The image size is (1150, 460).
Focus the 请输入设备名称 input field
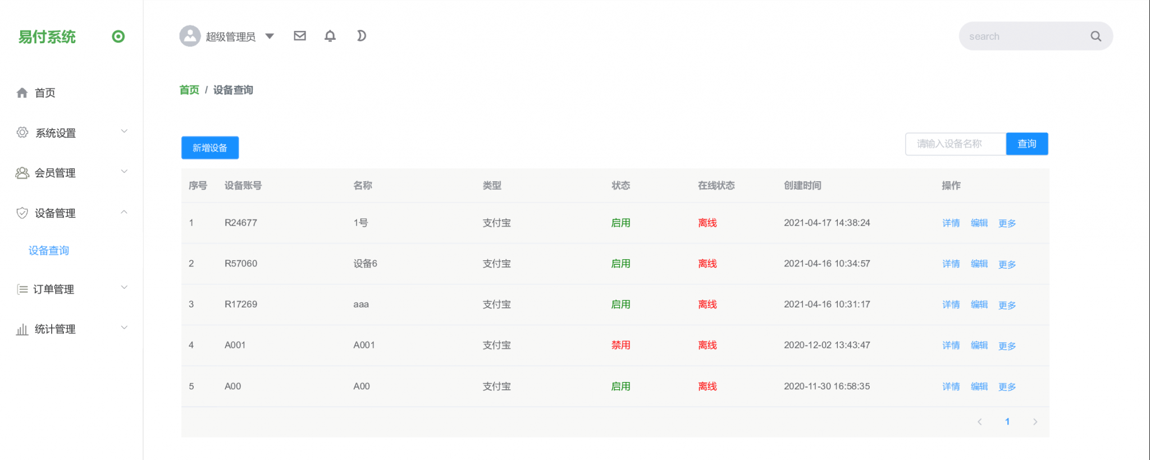click(x=955, y=144)
